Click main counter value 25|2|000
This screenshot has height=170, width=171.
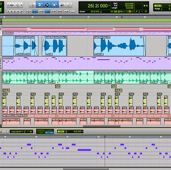(98, 6)
